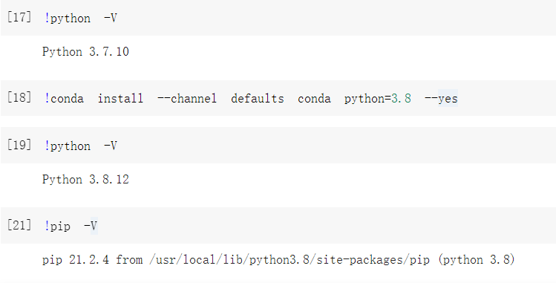Click the [17] execution counter to run cell

point(19,17)
